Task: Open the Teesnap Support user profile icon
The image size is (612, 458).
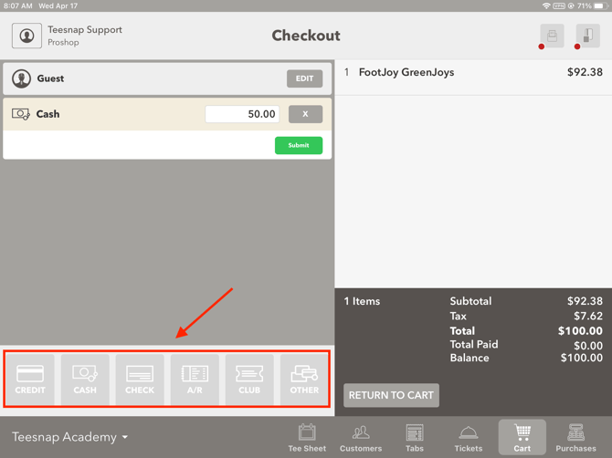Action: pyautogui.click(x=26, y=36)
